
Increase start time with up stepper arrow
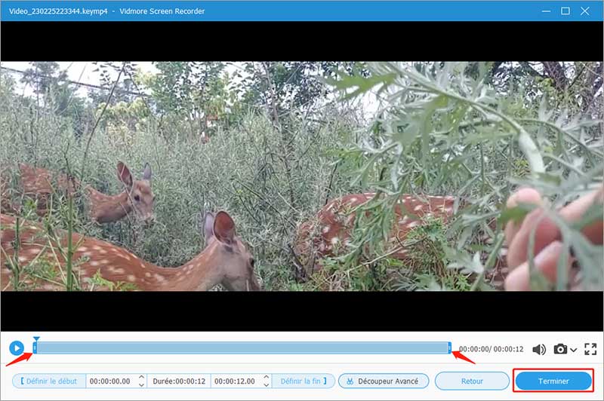point(141,378)
